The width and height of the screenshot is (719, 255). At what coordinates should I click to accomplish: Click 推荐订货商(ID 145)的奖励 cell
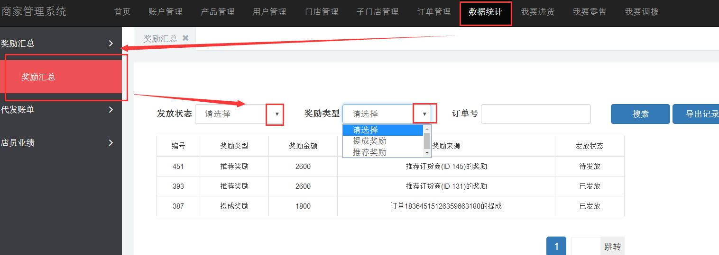pyautogui.click(x=446, y=167)
